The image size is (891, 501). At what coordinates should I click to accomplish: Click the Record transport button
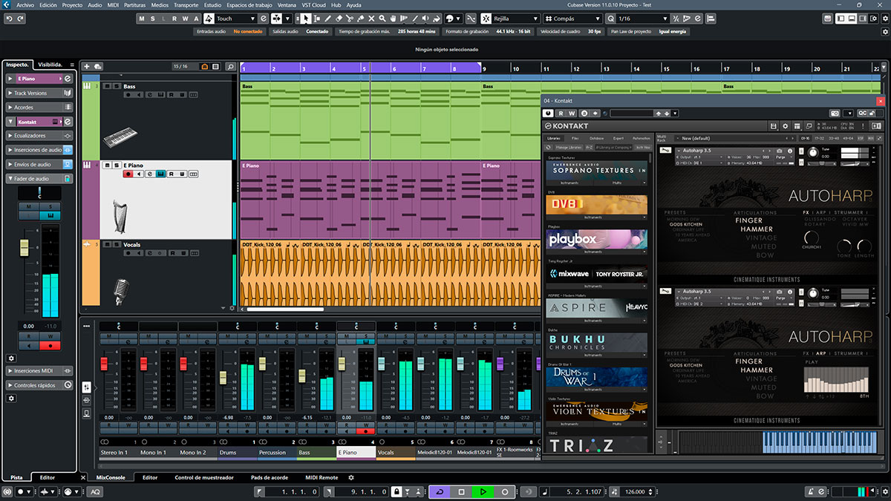point(505,491)
